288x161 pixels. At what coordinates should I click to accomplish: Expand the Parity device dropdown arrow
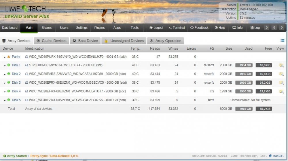pyautogui.click(x=5, y=57)
